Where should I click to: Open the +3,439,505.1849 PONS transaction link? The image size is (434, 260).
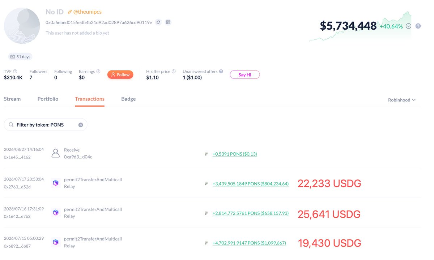(x=251, y=184)
